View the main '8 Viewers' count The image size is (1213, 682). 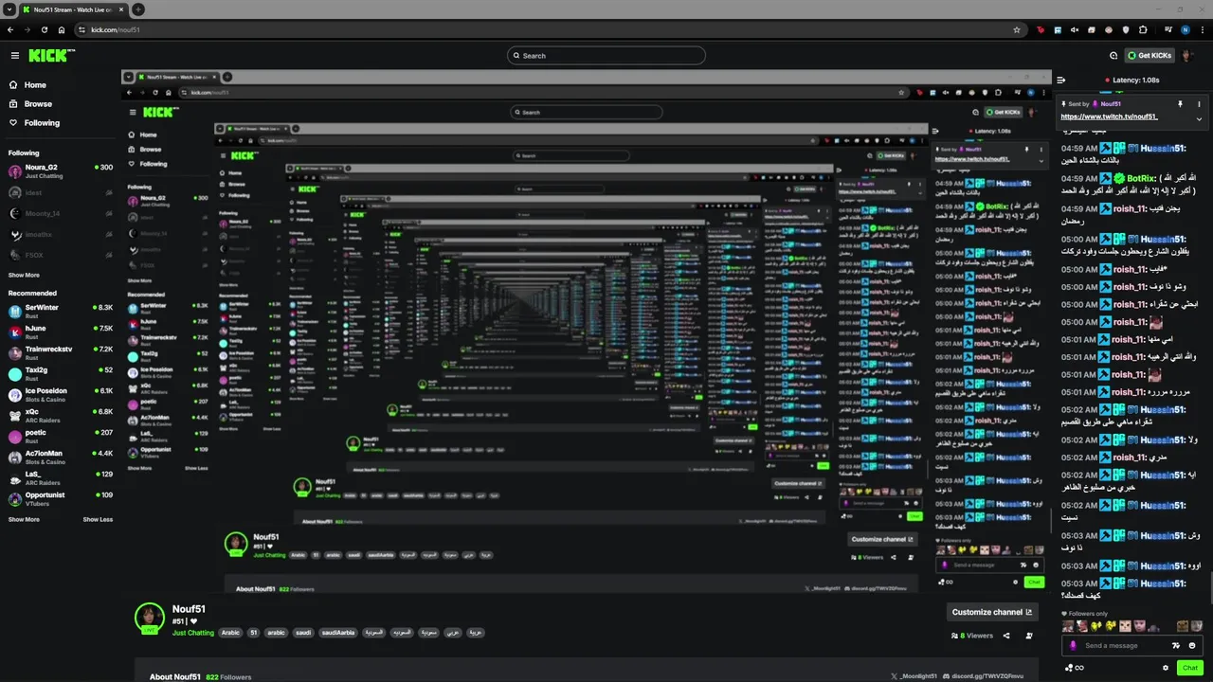pos(973,636)
